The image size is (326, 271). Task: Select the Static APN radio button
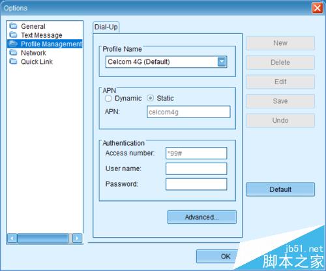(x=150, y=98)
